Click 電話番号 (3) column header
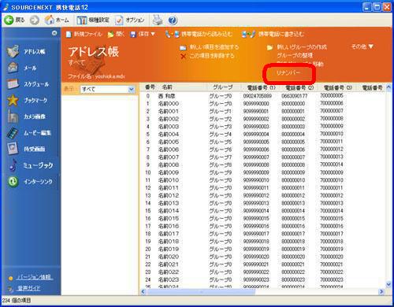Screen dimensions: 394x307 pyautogui.click(x=338, y=87)
